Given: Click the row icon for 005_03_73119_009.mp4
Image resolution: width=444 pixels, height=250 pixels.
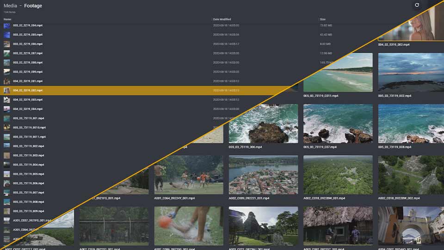Looking at the screenshot, I should tap(7, 211).
